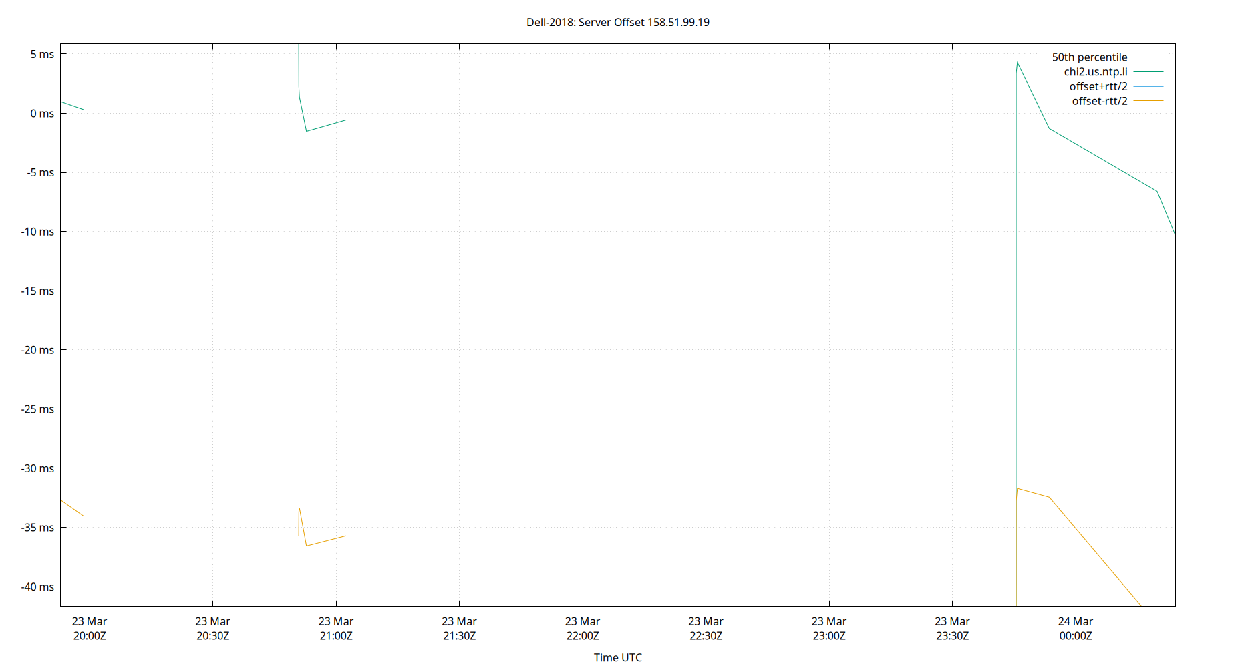Click the chart title Dell-2018 Server Offset

click(618, 22)
